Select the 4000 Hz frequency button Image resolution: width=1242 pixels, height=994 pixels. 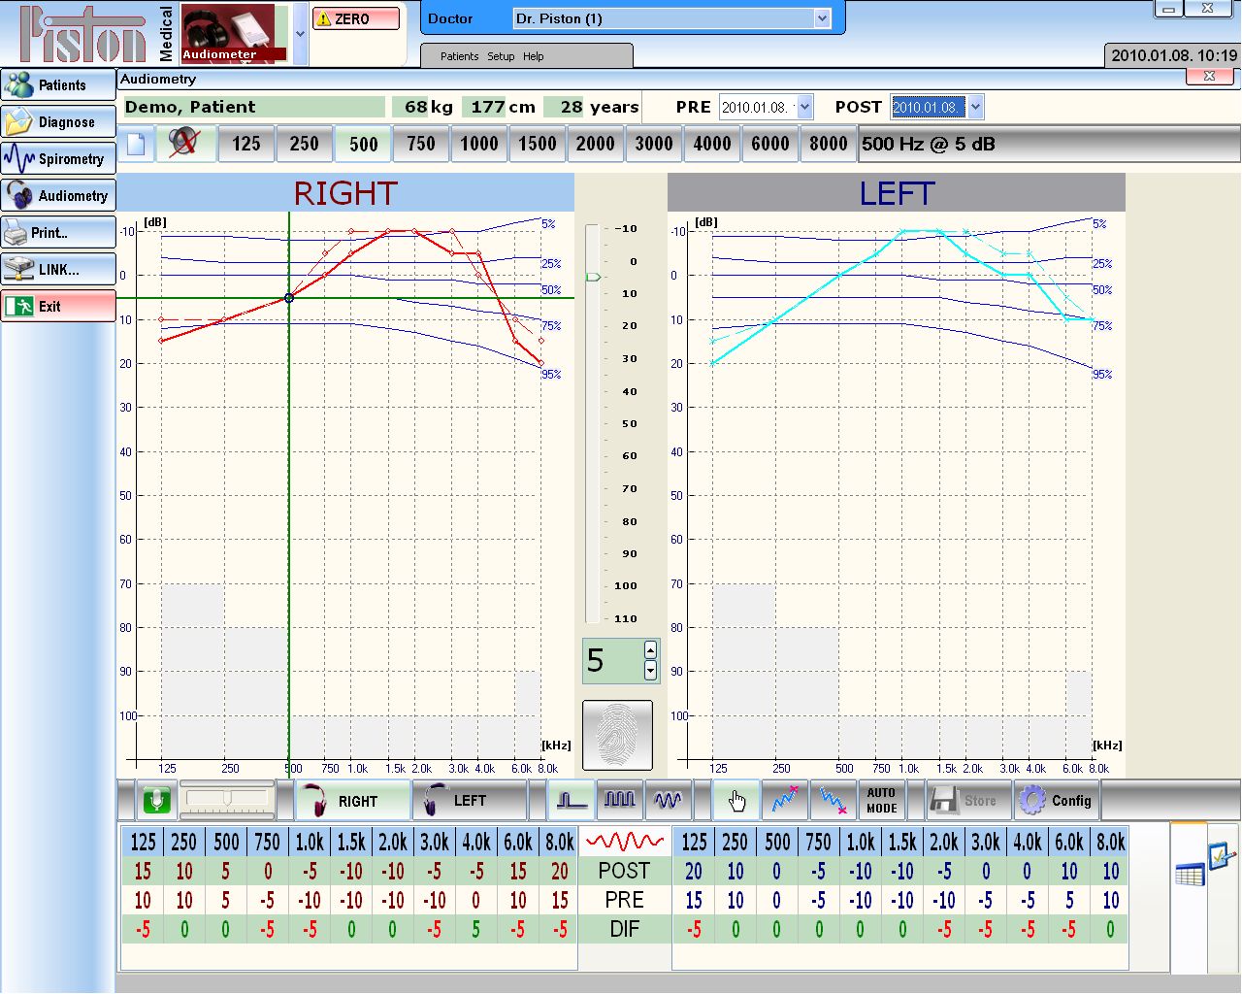click(712, 144)
